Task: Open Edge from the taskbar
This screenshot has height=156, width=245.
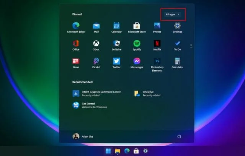Action: pos(127,151)
